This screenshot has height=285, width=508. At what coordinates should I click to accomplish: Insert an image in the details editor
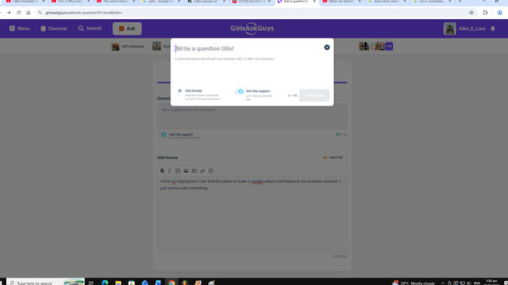[x=186, y=171]
